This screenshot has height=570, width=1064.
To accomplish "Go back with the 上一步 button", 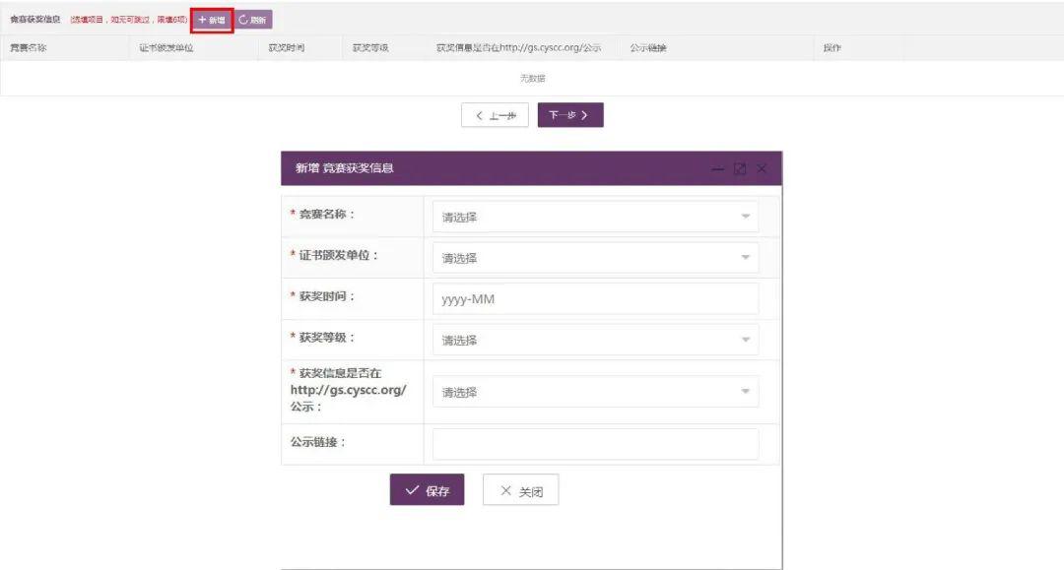I will point(496,115).
